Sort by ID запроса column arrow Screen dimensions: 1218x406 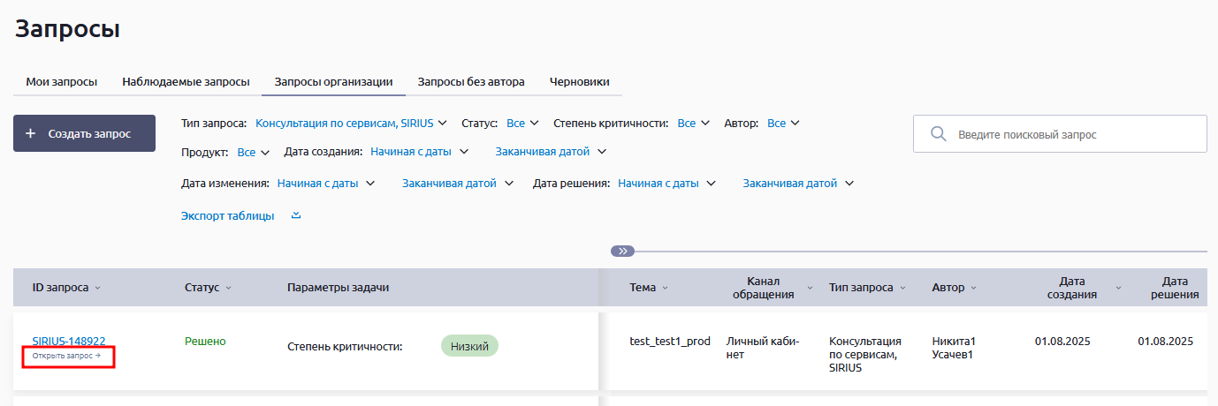(x=98, y=288)
